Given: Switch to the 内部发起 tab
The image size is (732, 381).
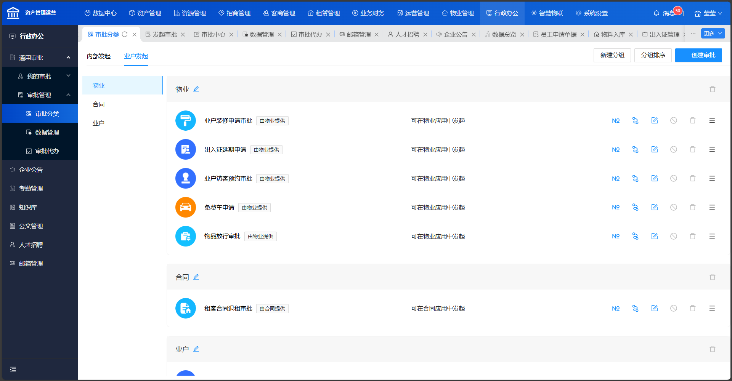Looking at the screenshot, I should pyautogui.click(x=99, y=56).
